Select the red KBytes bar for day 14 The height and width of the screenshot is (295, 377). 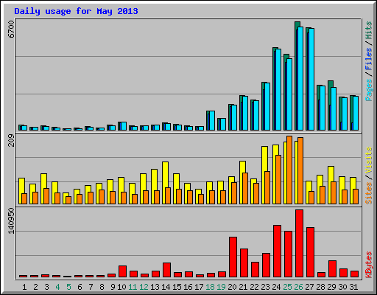tap(166, 270)
